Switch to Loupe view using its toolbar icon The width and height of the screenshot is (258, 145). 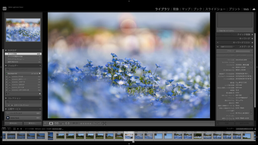point(51,123)
